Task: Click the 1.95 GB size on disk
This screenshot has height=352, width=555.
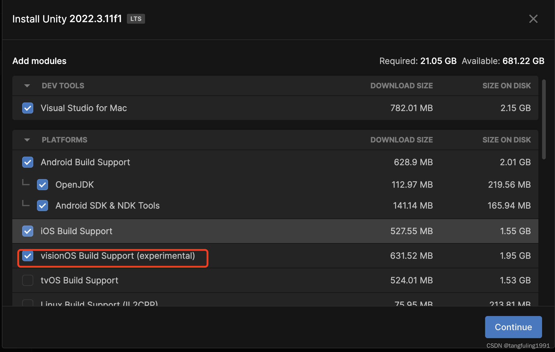Action: click(x=515, y=256)
